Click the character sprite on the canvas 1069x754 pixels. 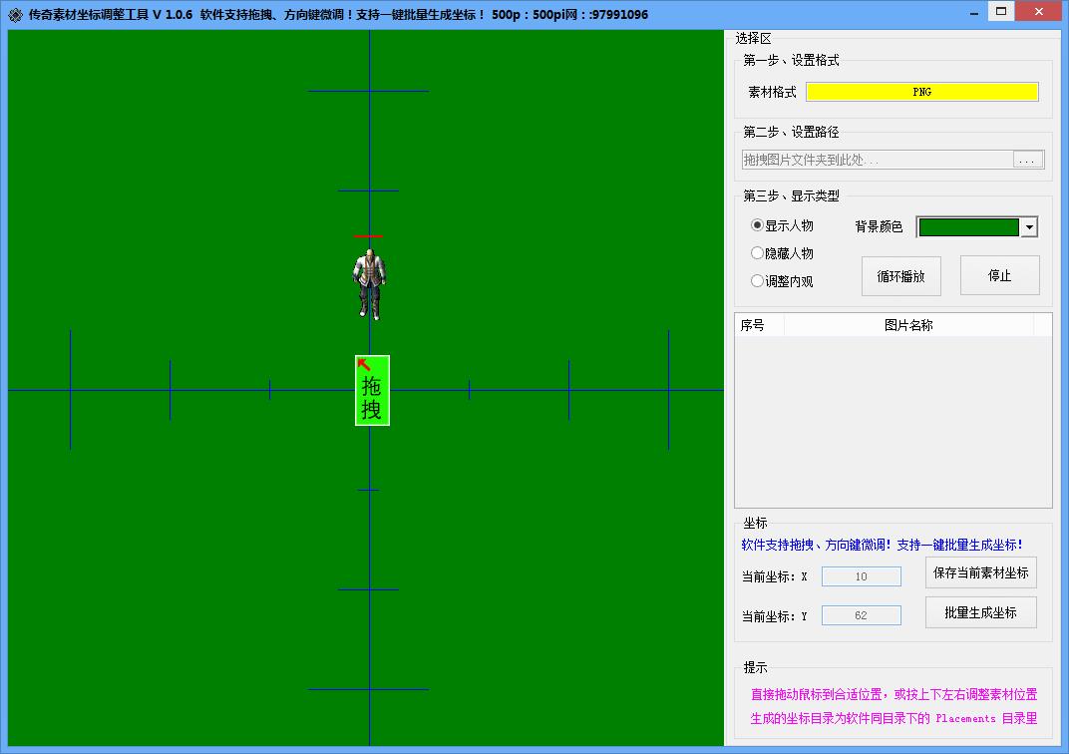pos(370,284)
